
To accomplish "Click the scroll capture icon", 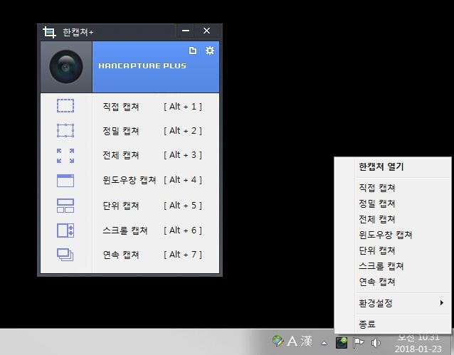I will coord(65,231).
